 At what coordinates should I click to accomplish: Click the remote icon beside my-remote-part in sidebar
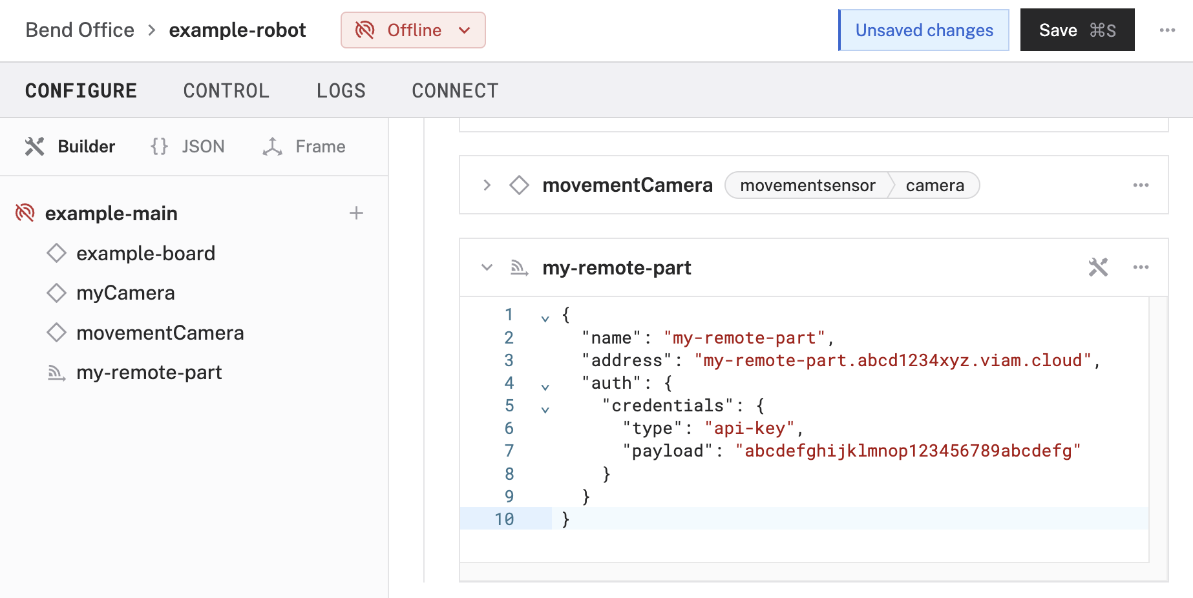[57, 373]
